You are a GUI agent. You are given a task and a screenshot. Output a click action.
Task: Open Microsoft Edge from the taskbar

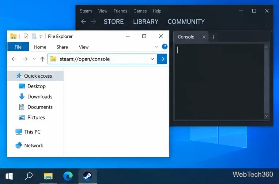click(x=68, y=176)
